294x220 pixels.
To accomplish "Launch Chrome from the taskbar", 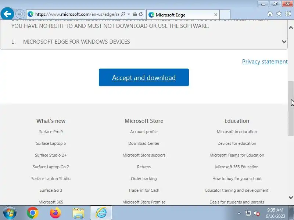I will coord(33,213).
